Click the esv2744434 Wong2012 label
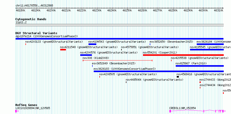The image size is (231, 114). [215, 85]
